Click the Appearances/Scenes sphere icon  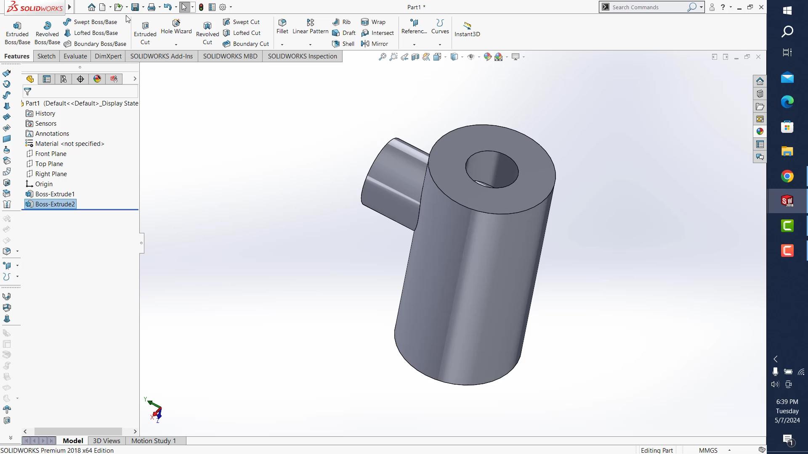tap(760, 131)
